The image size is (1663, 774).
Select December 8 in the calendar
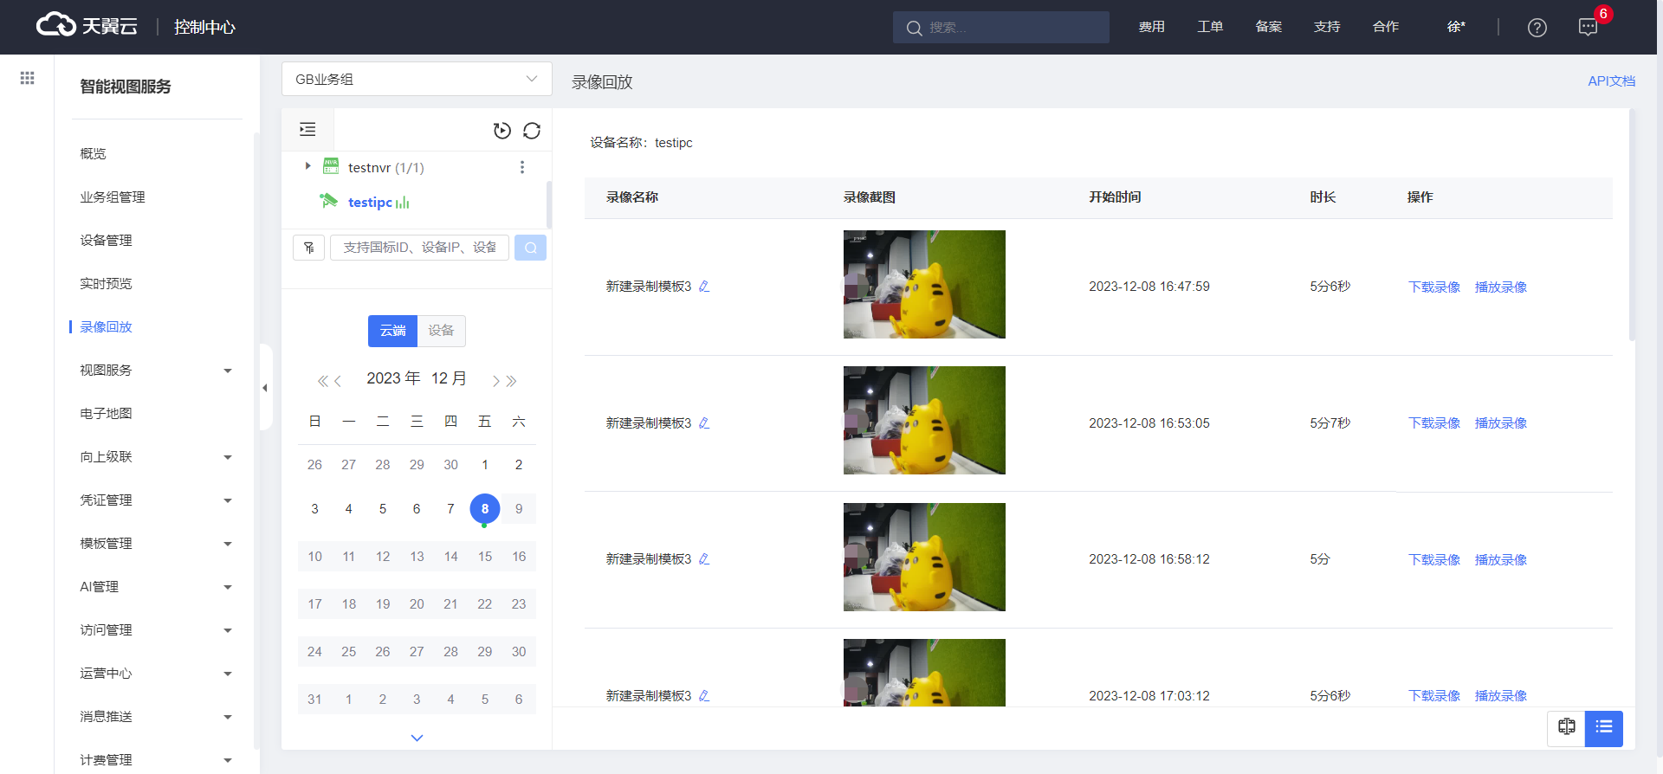[485, 508]
